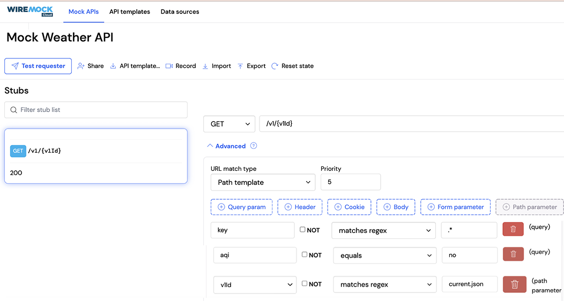Open the Data sources tab
This screenshot has height=301, width=564.
(x=180, y=11)
